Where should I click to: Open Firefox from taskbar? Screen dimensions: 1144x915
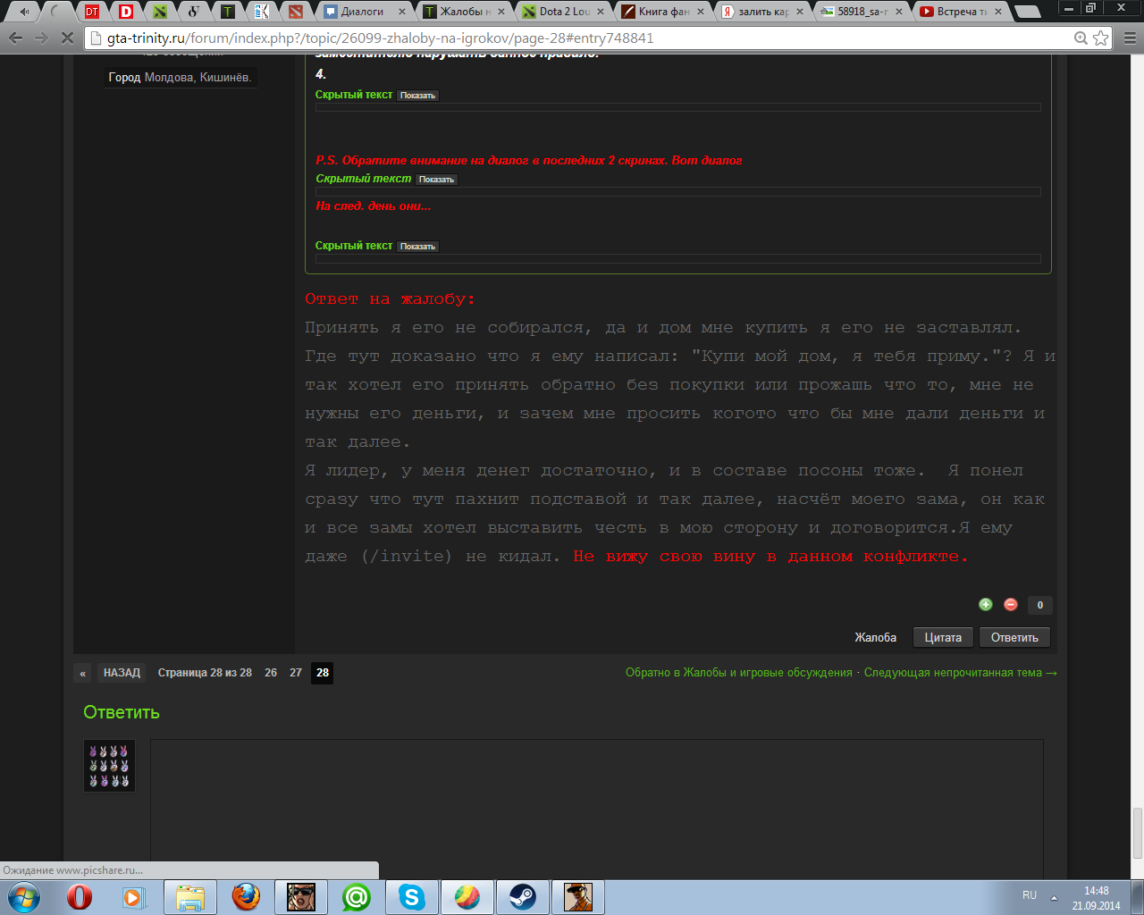click(x=246, y=897)
